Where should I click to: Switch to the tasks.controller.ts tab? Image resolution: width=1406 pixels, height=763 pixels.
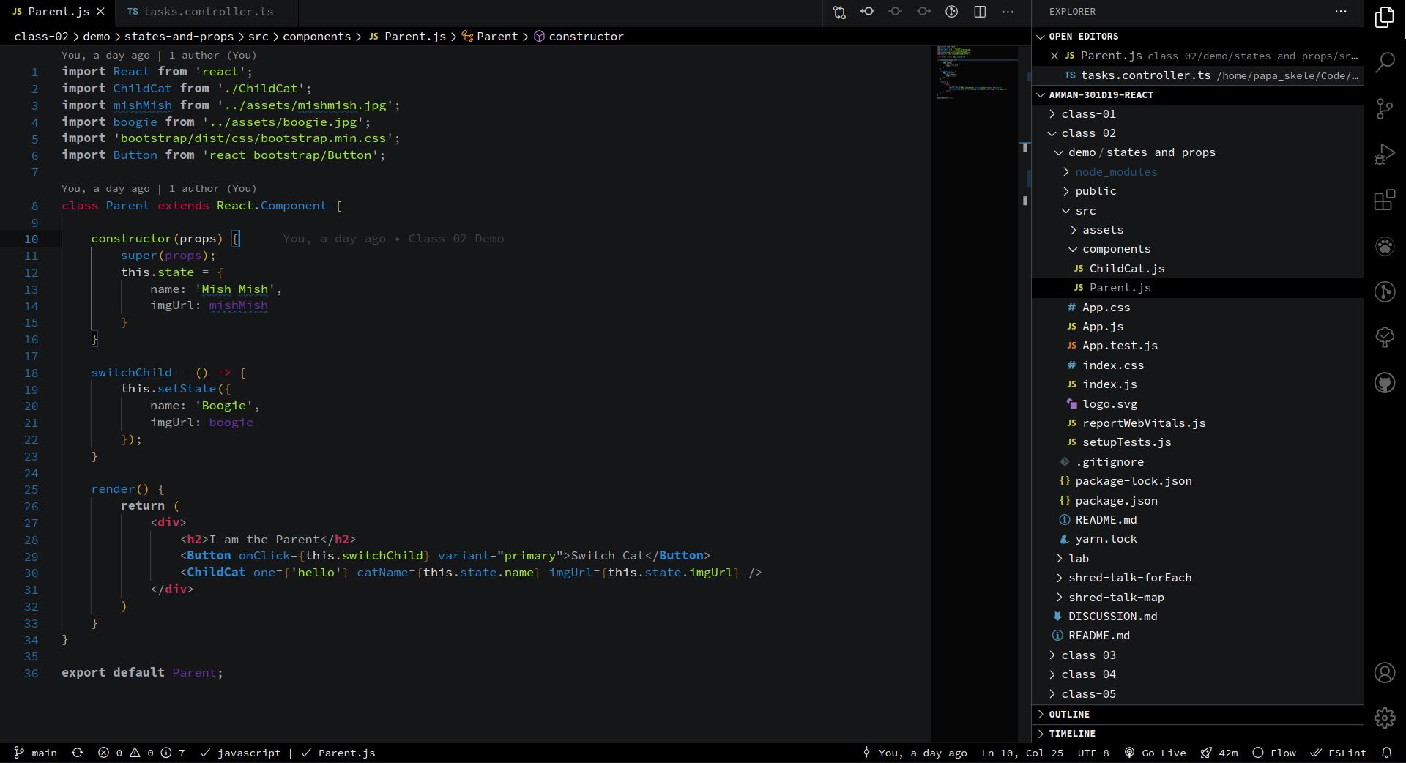point(208,12)
